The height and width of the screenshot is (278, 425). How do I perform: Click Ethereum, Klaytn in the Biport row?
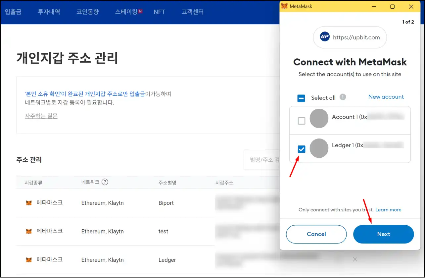(103, 203)
